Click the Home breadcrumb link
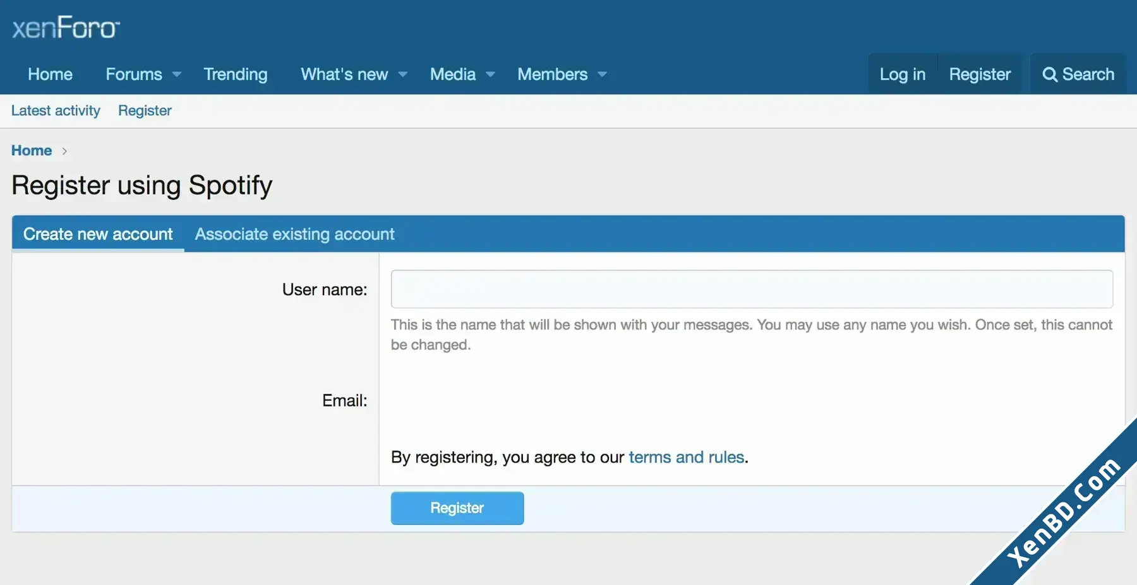The height and width of the screenshot is (585, 1137). (32, 151)
